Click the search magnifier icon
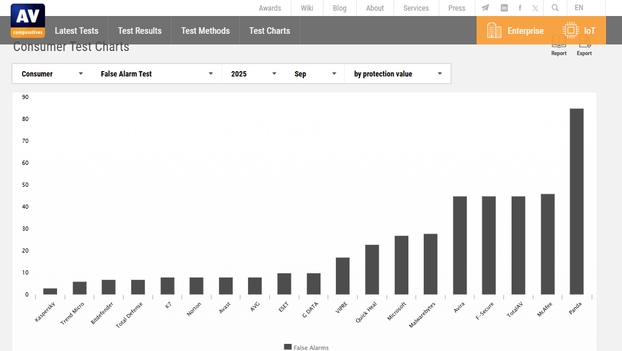 (555, 8)
